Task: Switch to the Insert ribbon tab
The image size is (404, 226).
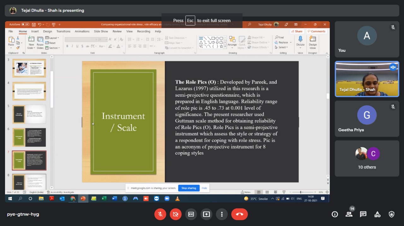Action: click(x=35, y=31)
